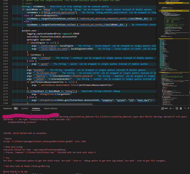Jump via the minimap code overview

tap(174, 52)
